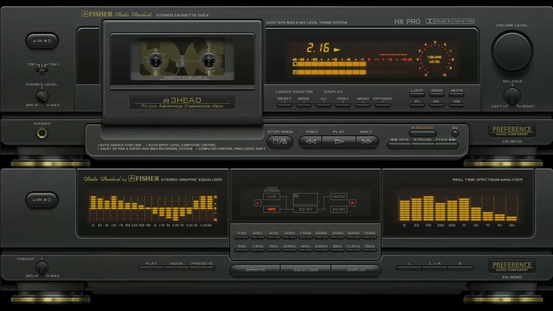Start recording with the Record button

[x=423, y=133]
